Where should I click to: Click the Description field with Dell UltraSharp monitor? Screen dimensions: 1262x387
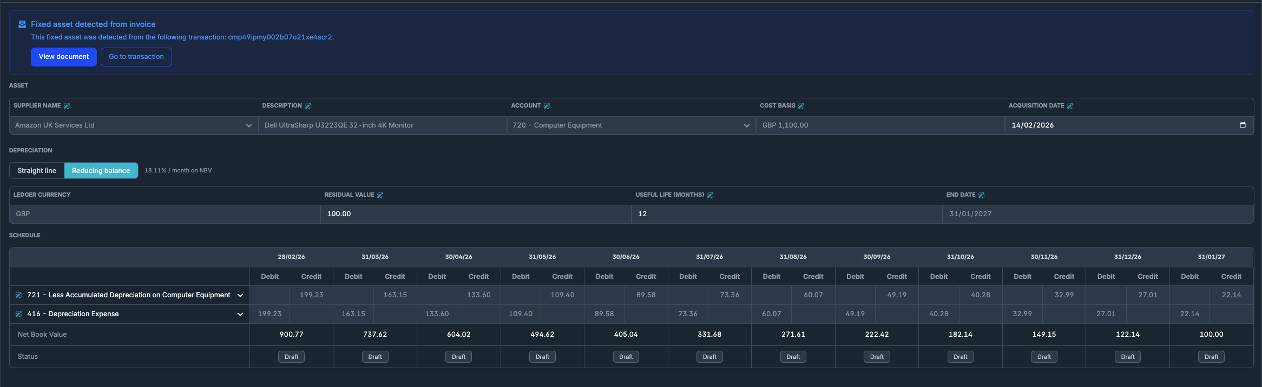tap(383, 125)
